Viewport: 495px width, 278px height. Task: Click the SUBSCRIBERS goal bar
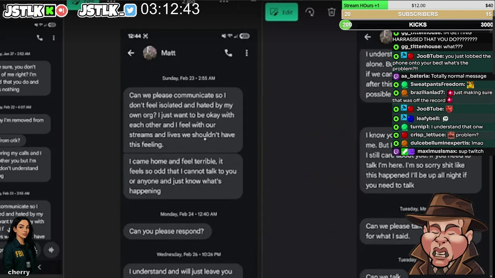click(418, 14)
